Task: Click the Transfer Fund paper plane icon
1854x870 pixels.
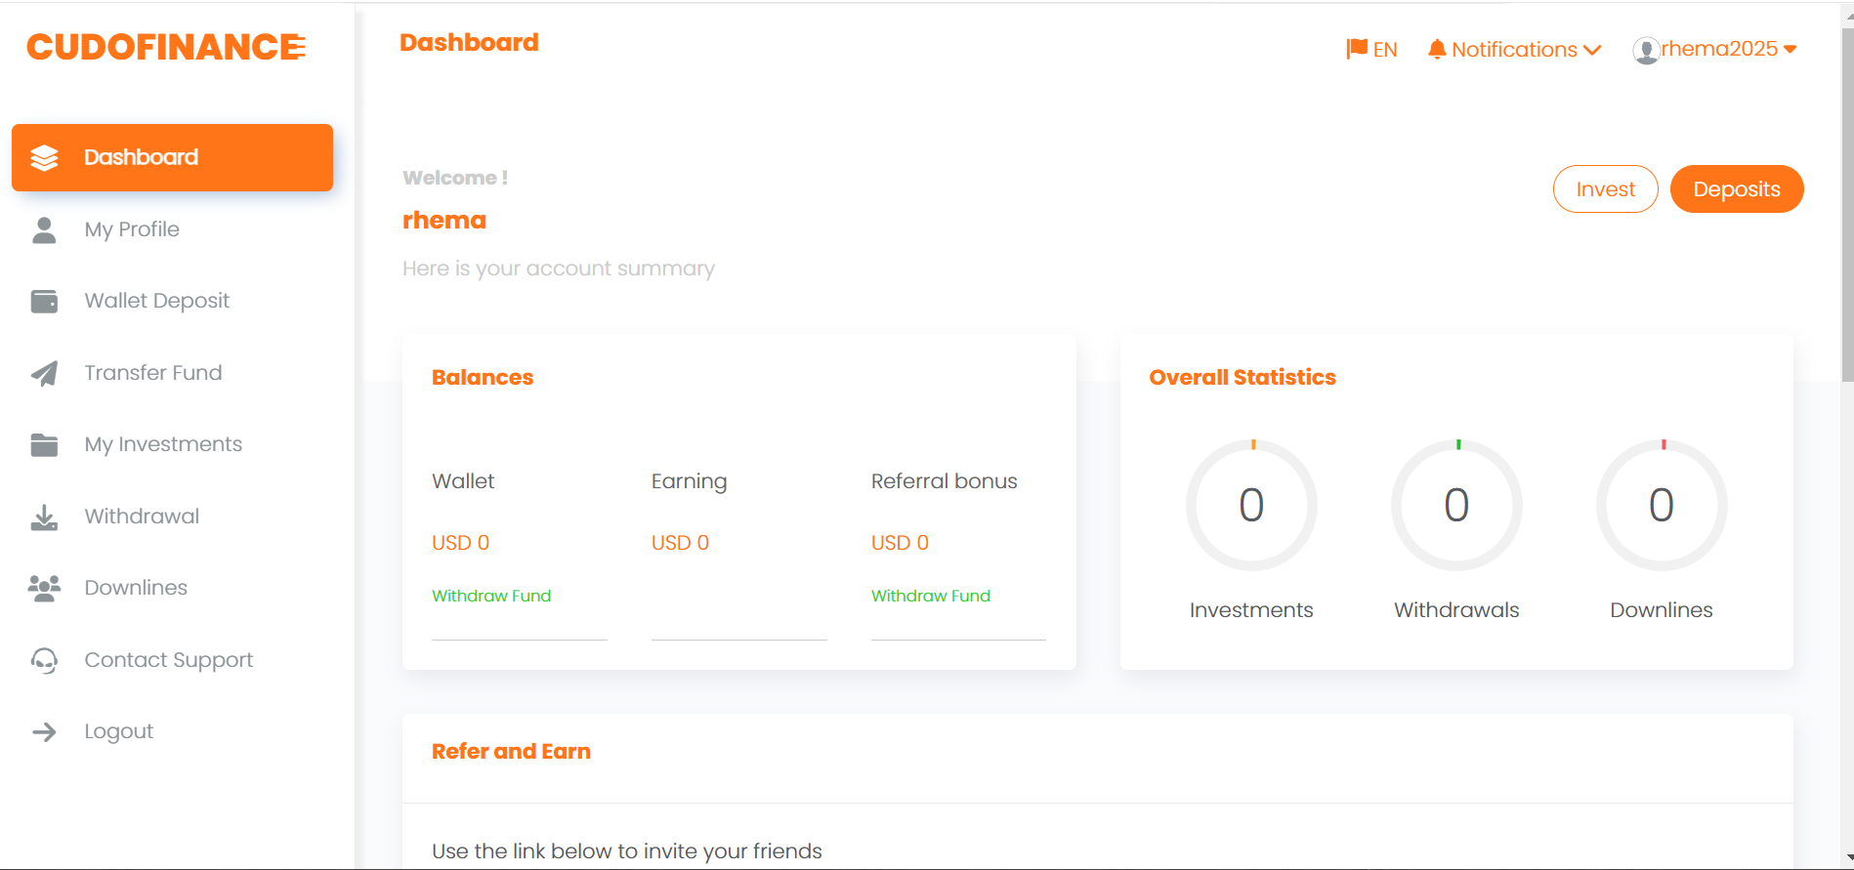Action: (x=44, y=372)
